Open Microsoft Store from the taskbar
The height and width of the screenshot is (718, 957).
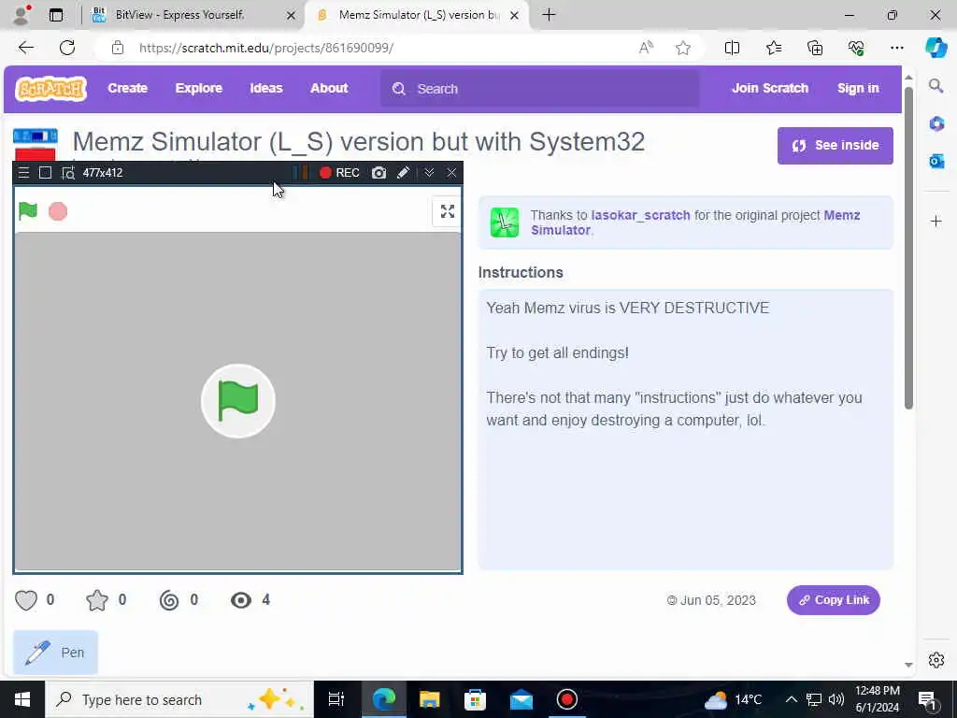(x=475, y=699)
